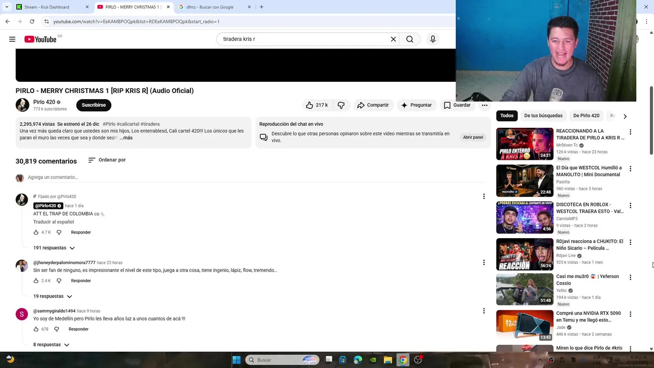This screenshot has height=368, width=654.
Task: Open Chrome from the taskbar
Action: (403, 360)
